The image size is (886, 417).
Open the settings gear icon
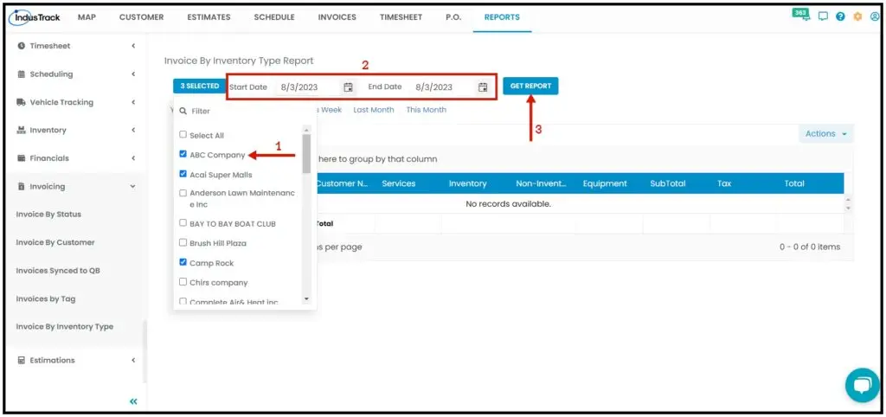(857, 17)
